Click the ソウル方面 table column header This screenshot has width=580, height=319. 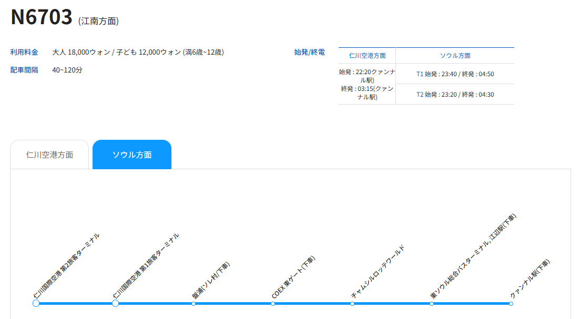coord(455,55)
